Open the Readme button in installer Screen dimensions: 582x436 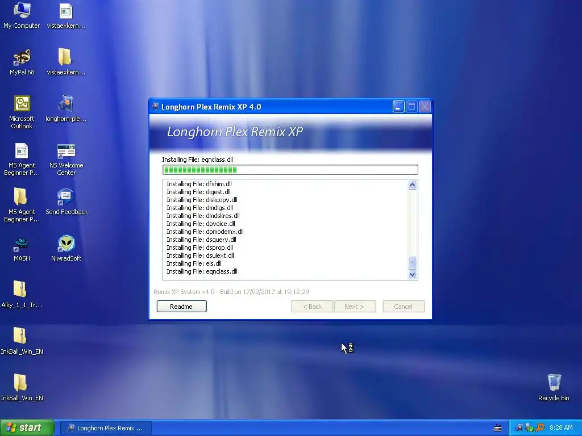tap(181, 306)
